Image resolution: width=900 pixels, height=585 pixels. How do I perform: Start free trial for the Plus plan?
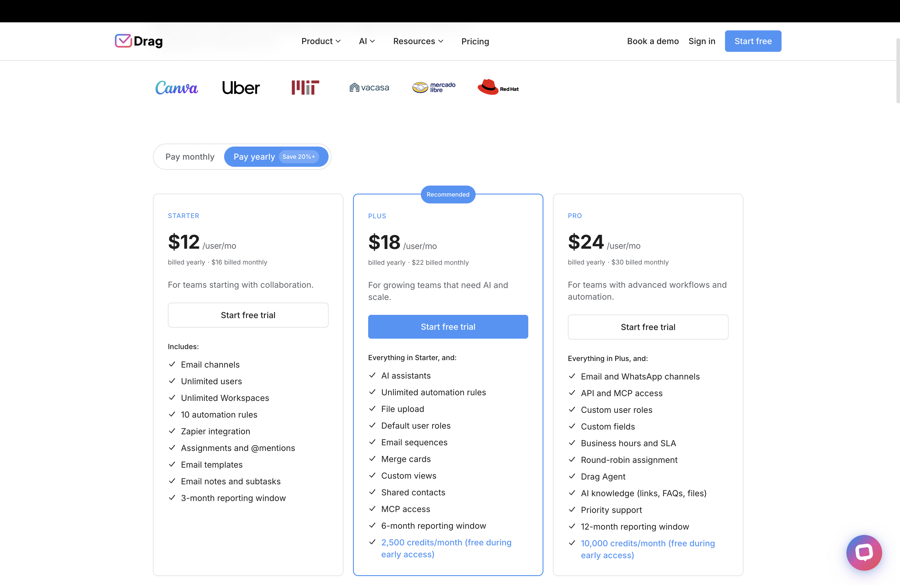pyautogui.click(x=448, y=327)
